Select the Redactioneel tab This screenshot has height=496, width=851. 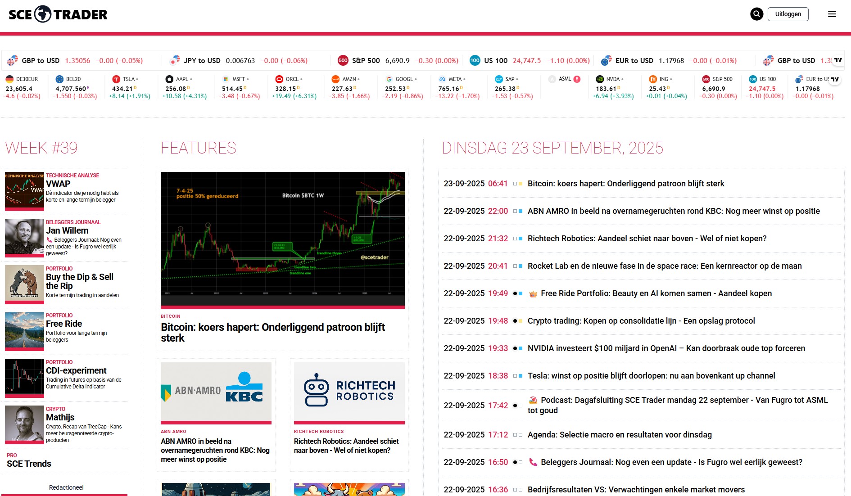pyautogui.click(x=66, y=487)
